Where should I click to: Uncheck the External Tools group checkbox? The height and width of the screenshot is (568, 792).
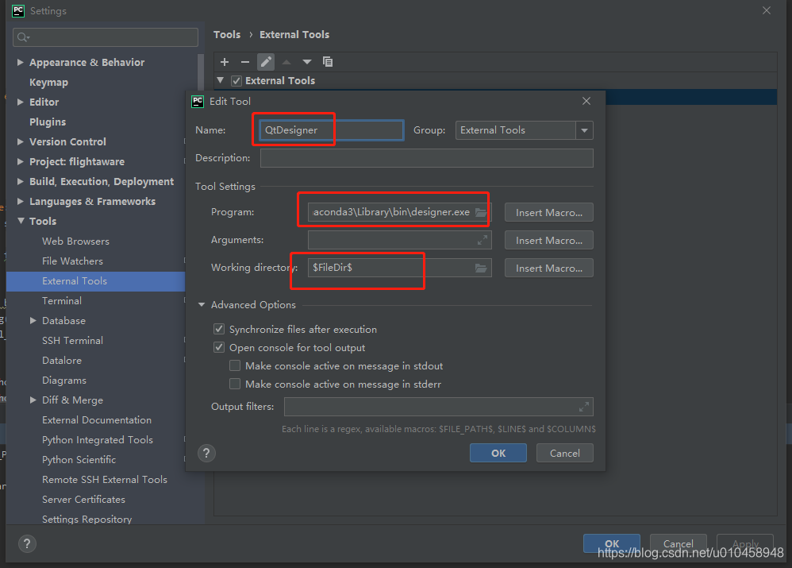pos(236,80)
